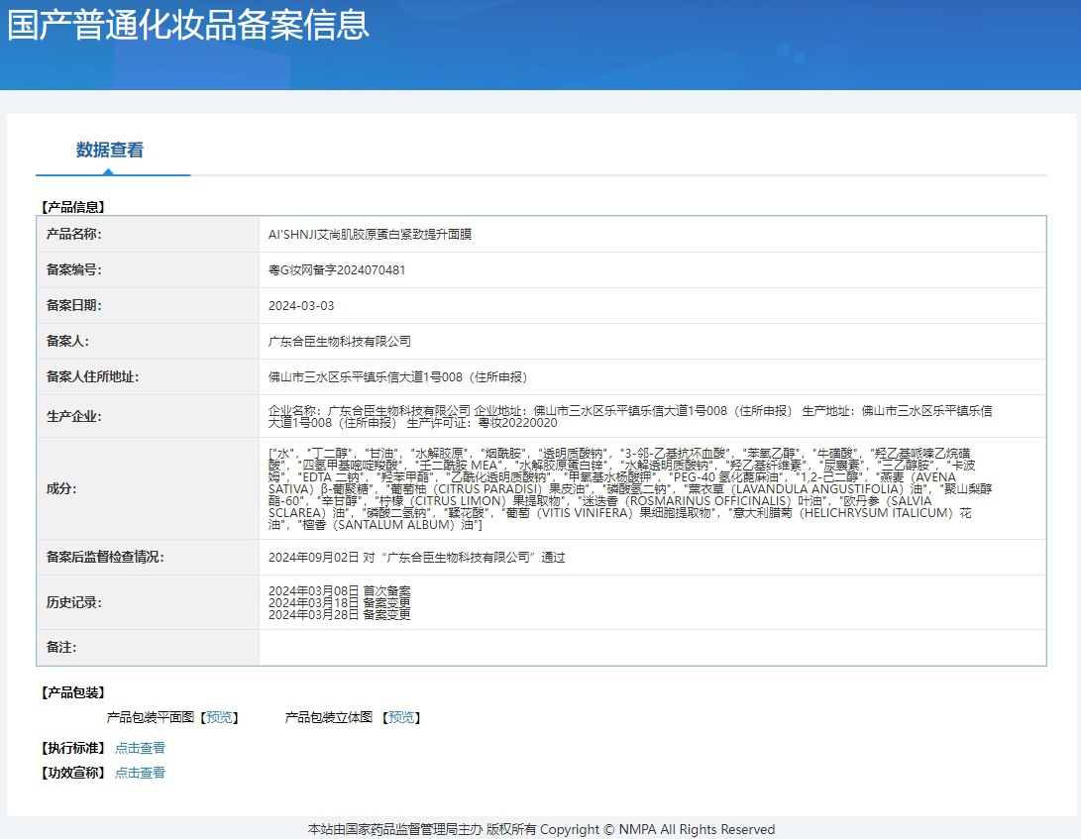This screenshot has height=839, width=1081.
Task: Select the 2024年03月28日 备案变更 record
Action: click(339, 614)
